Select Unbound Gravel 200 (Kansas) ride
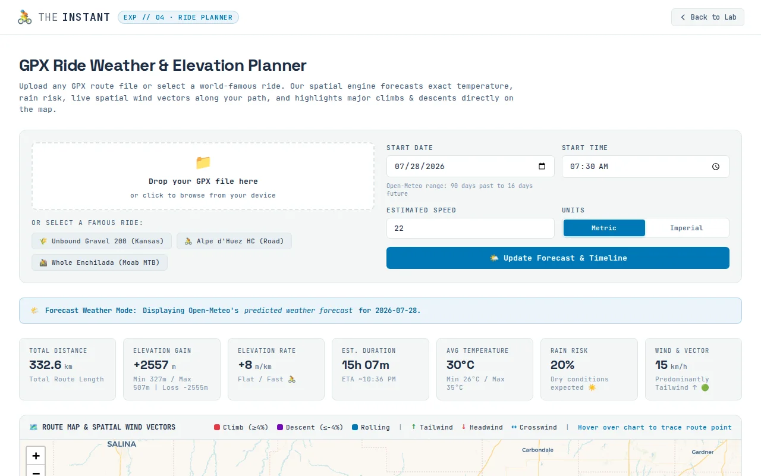This screenshot has height=476, width=761. [102, 241]
